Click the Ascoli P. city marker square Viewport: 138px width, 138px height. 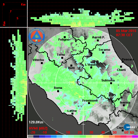(x=98, y=40)
